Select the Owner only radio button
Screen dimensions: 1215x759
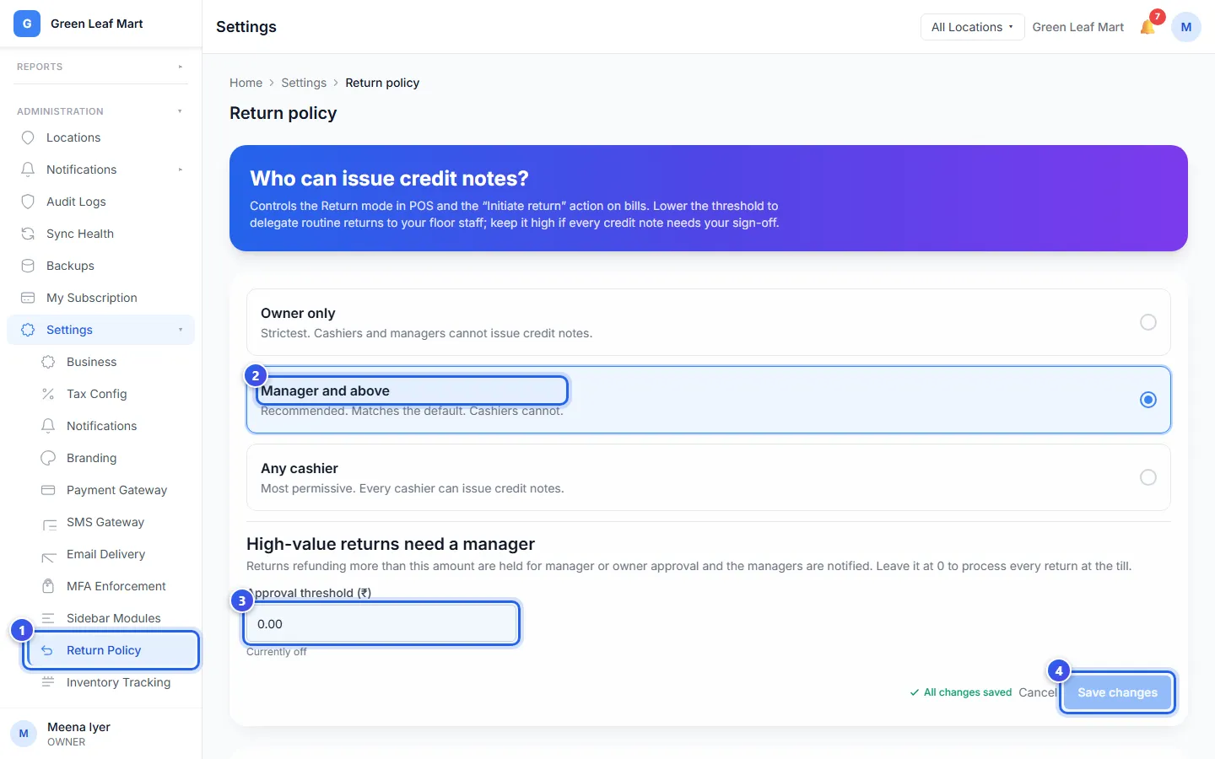click(x=1148, y=322)
